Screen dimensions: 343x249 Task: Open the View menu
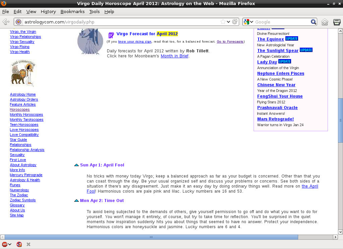point(31,12)
